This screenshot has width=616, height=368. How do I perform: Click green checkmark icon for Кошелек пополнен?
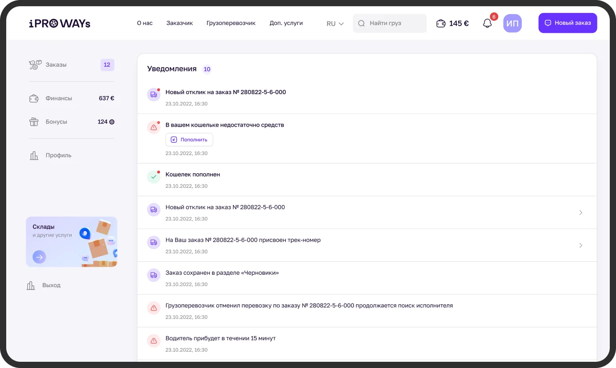(x=154, y=177)
